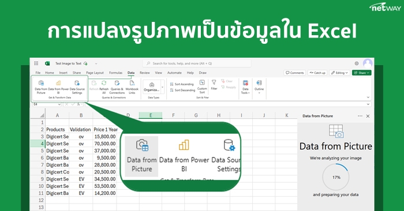This screenshot has width=404, height=211.
Task: Click the Price 1 Year header cell
Action: point(106,130)
